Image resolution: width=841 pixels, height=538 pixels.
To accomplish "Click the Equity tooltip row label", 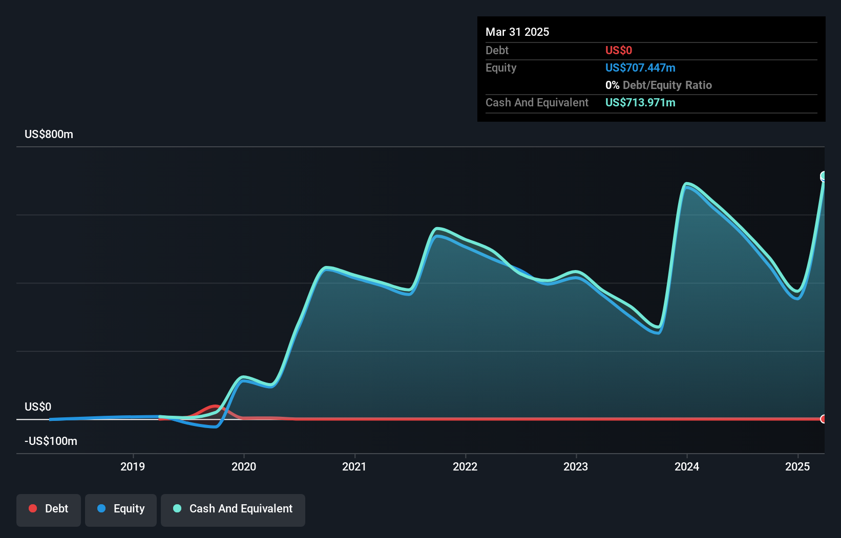I will (x=501, y=68).
